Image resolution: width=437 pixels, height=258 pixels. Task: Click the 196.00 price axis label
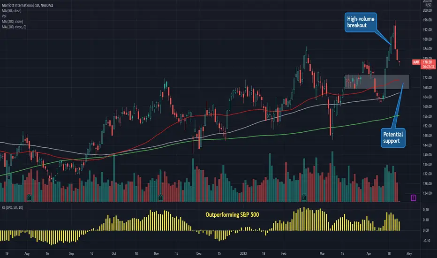point(427,20)
